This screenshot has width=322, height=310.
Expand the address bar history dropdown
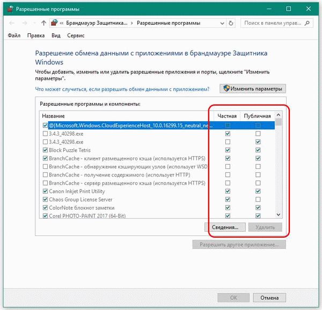click(222, 23)
